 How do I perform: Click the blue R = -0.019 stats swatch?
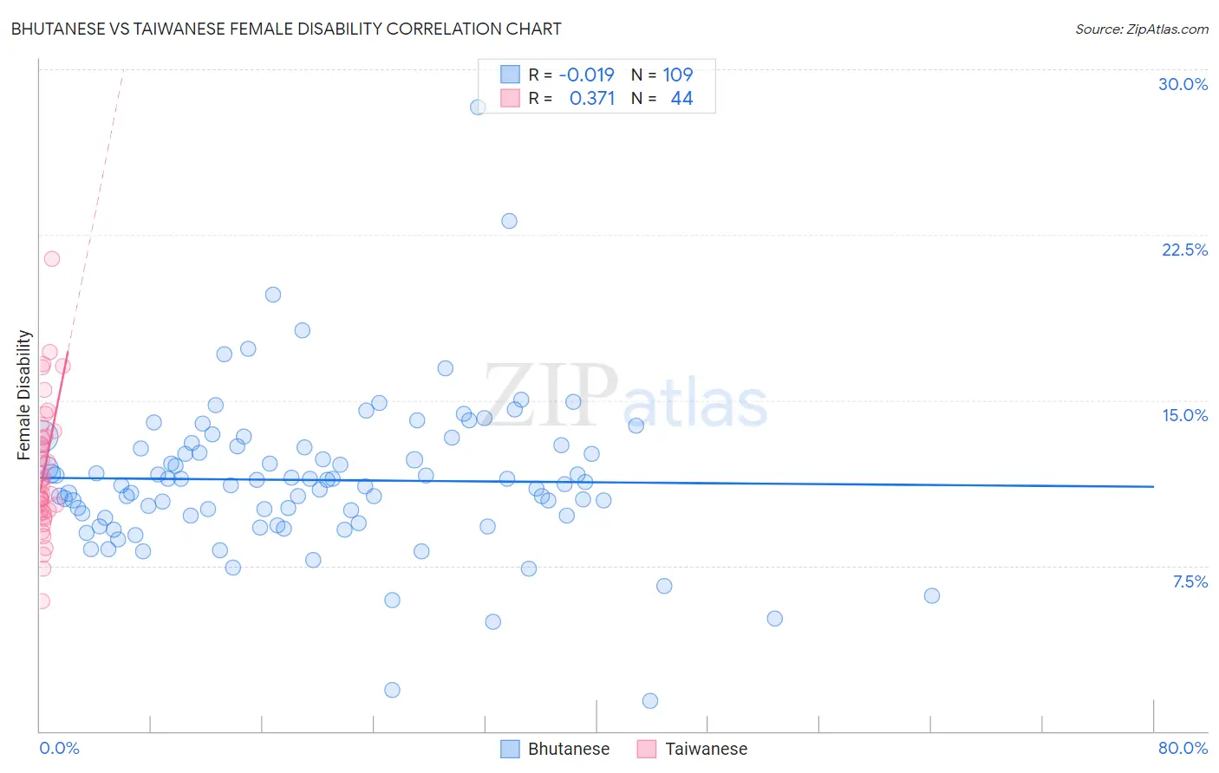[x=511, y=75]
